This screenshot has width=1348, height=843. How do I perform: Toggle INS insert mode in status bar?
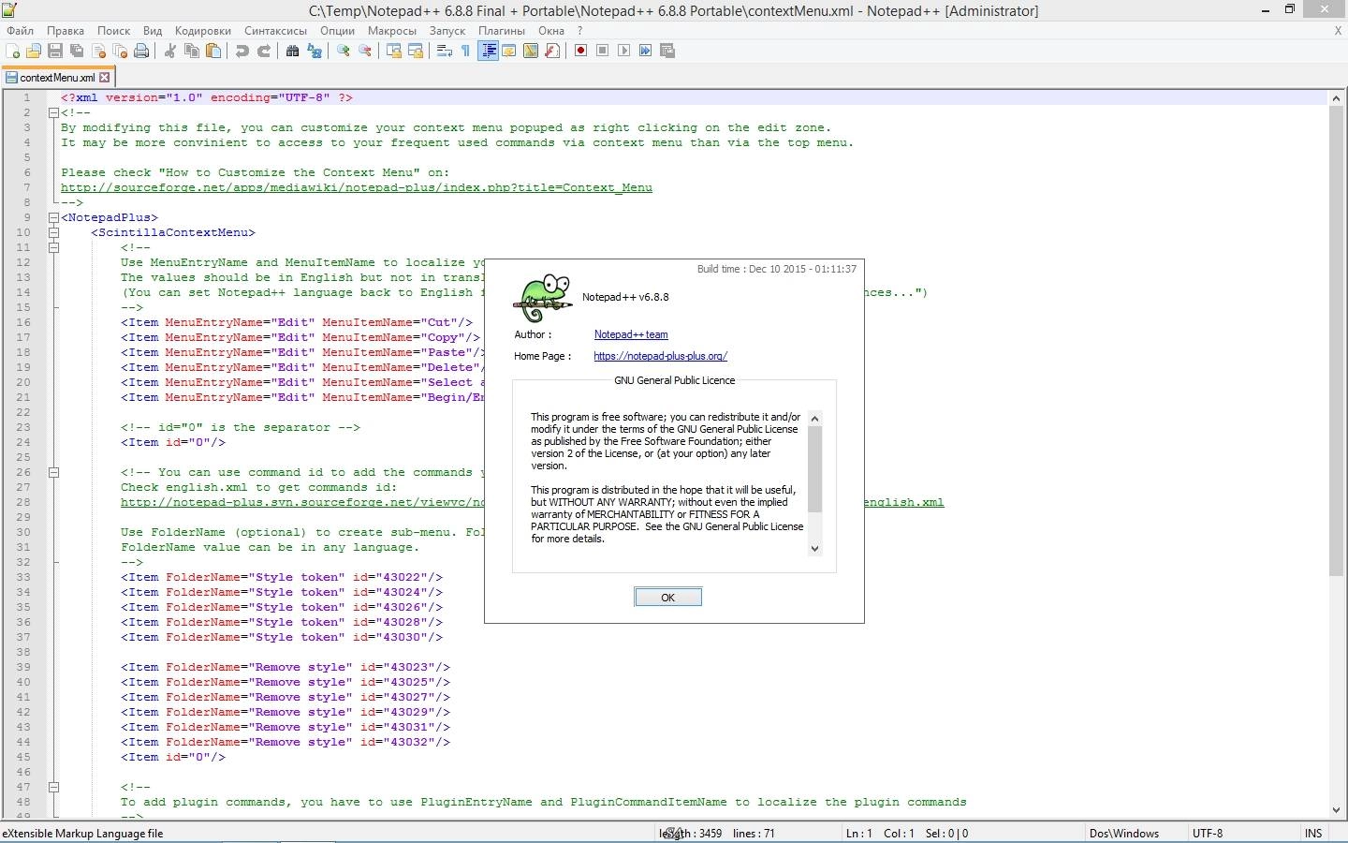pos(1313,833)
